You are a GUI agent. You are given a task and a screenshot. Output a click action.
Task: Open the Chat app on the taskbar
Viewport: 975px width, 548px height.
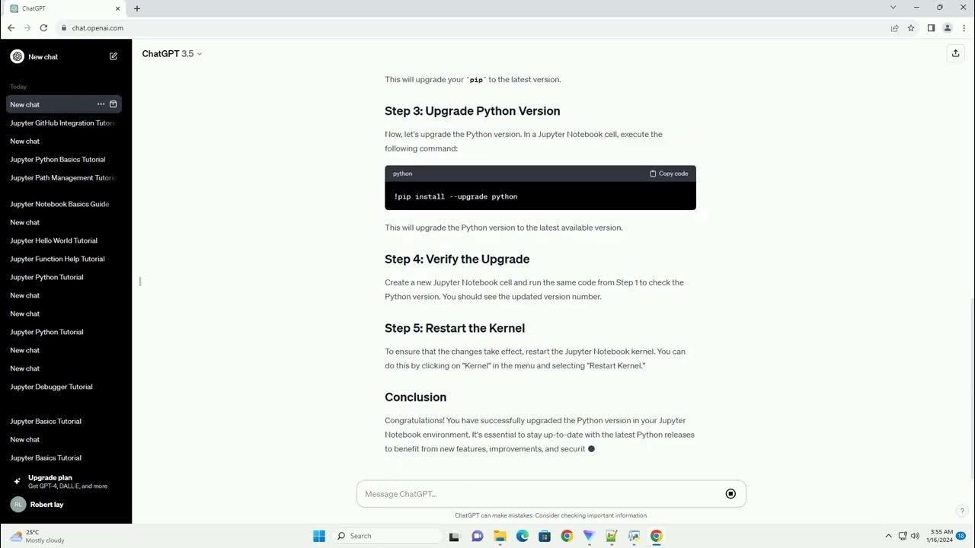coord(478,536)
